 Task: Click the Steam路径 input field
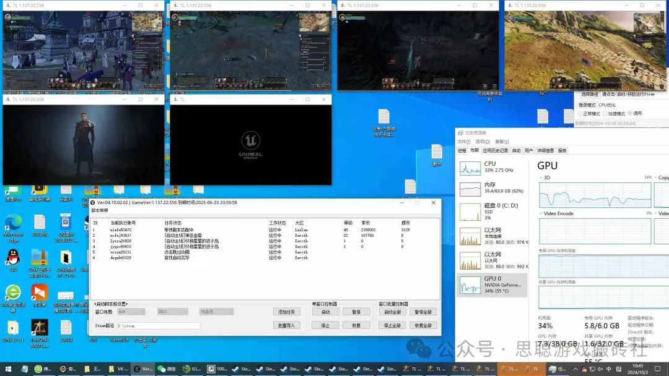[158, 326]
